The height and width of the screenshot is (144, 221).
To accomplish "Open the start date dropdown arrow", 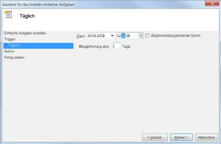I will tap(112, 36).
